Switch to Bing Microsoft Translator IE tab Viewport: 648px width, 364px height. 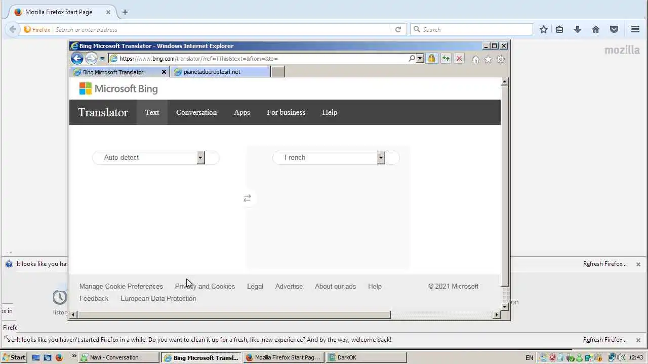[x=113, y=72]
